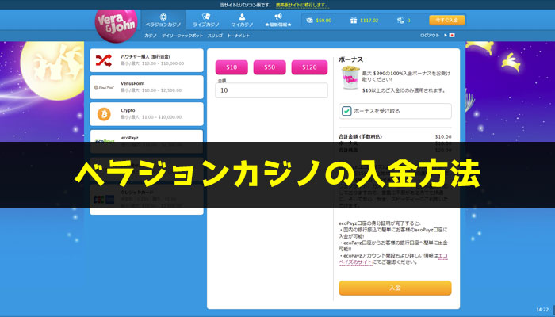Image resolution: width=555 pixels, height=317 pixels.
Task: Open the ベラジョンカジノ tab
Action: click(163, 21)
